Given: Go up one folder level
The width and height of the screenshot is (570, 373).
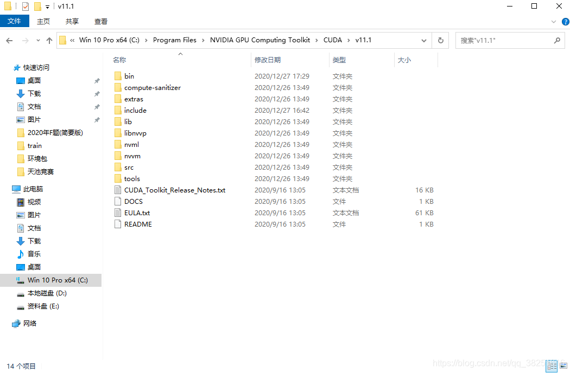Looking at the screenshot, I should (49, 40).
